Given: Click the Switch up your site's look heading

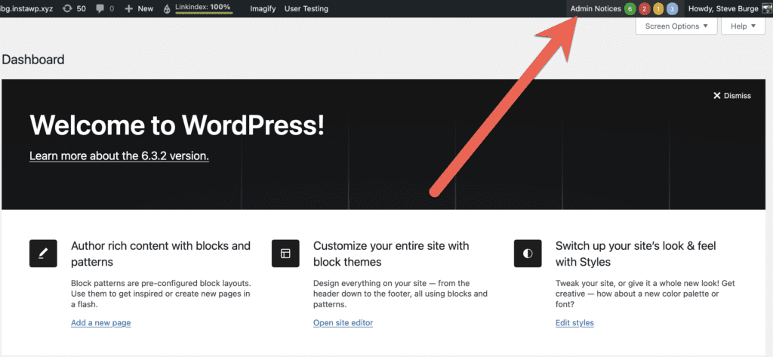Looking at the screenshot, I should (x=636, y=254).
